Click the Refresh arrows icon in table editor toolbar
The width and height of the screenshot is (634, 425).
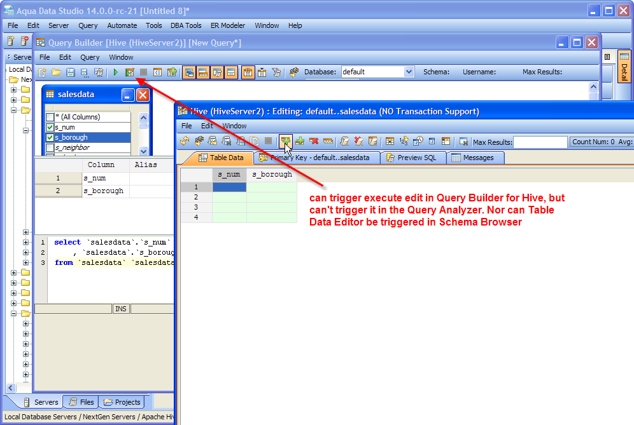pos(185,141)
